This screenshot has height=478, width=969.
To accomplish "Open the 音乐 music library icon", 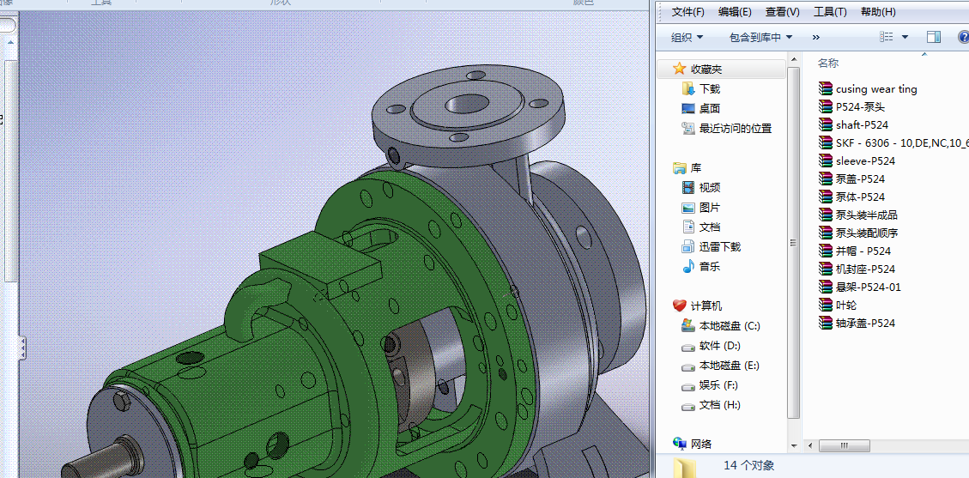I will pos(687,266).
